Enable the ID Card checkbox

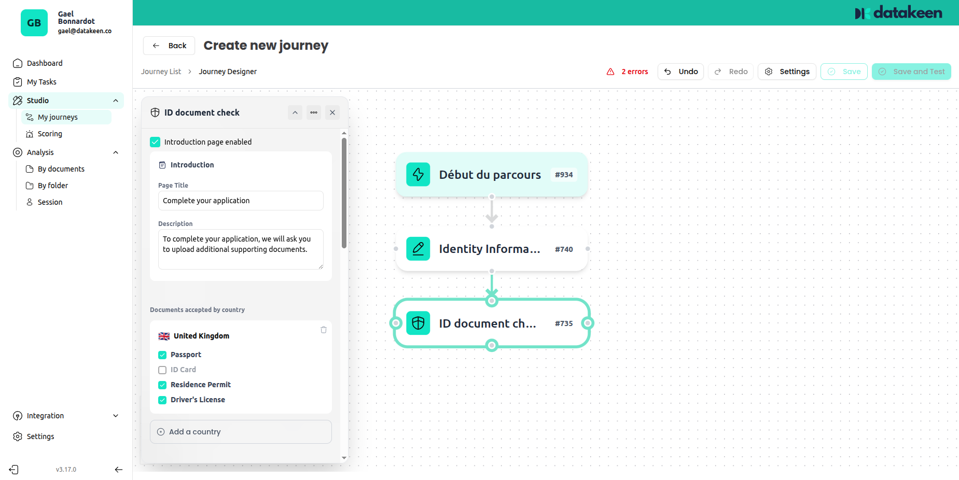[162, 370]
